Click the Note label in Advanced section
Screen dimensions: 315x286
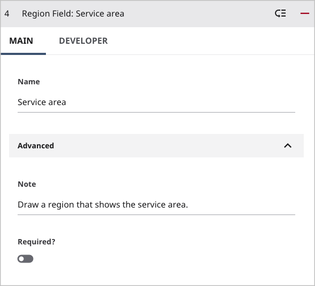27,184
